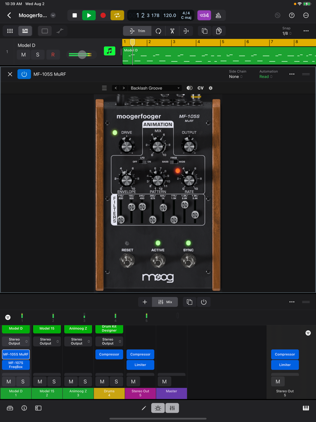
Task: Toggle cycle loop mode in transport
Action: pyautogui.click(x=117, y=15)
